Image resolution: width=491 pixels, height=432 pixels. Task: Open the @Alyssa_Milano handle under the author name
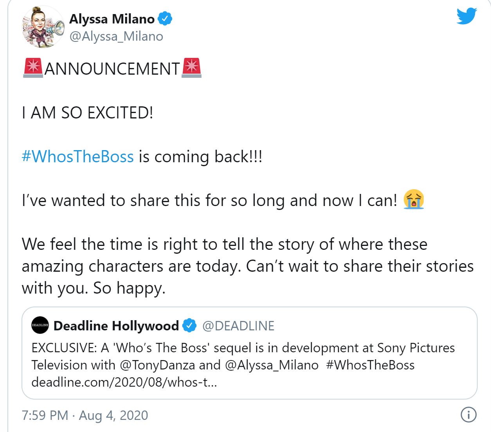tap(116, 36)
